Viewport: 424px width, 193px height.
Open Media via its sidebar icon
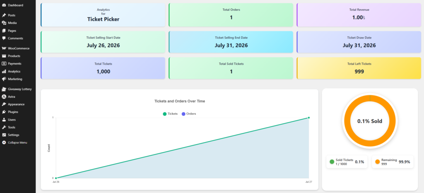pyautogui.click(x=4, y=23)
